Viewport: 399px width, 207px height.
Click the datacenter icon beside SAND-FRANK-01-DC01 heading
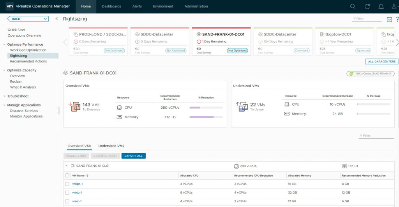65,73
